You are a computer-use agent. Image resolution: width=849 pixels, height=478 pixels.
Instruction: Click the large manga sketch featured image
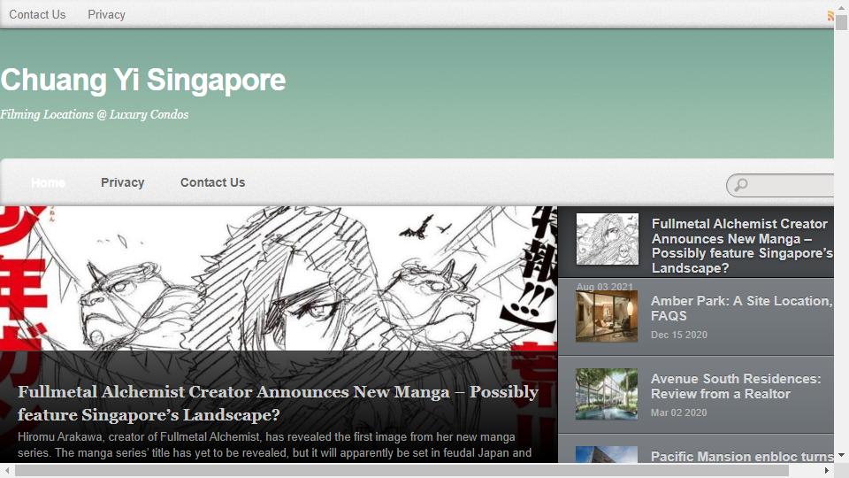point(279,278)
